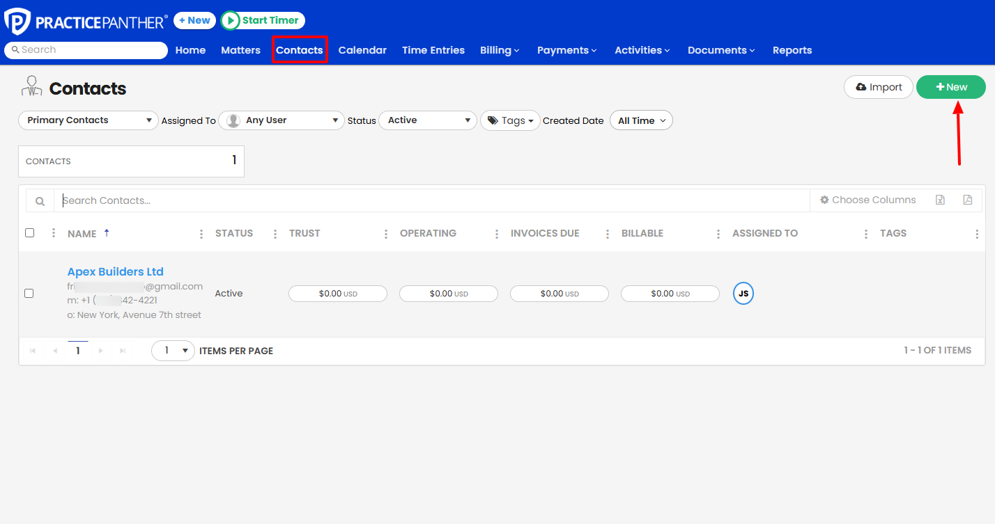Tick the checkbox for Apex Builders Ltd
Screen dimensions: 995x524
pos(29,293)
